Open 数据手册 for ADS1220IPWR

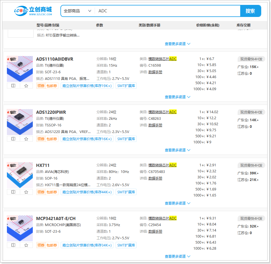coord(155,125)
